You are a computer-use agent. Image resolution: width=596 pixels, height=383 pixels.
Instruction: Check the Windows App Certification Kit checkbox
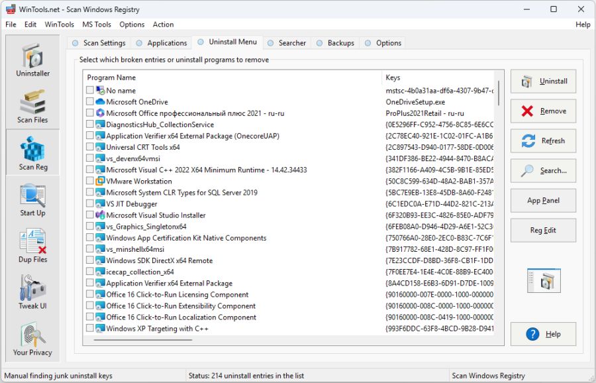click(89, 237)
